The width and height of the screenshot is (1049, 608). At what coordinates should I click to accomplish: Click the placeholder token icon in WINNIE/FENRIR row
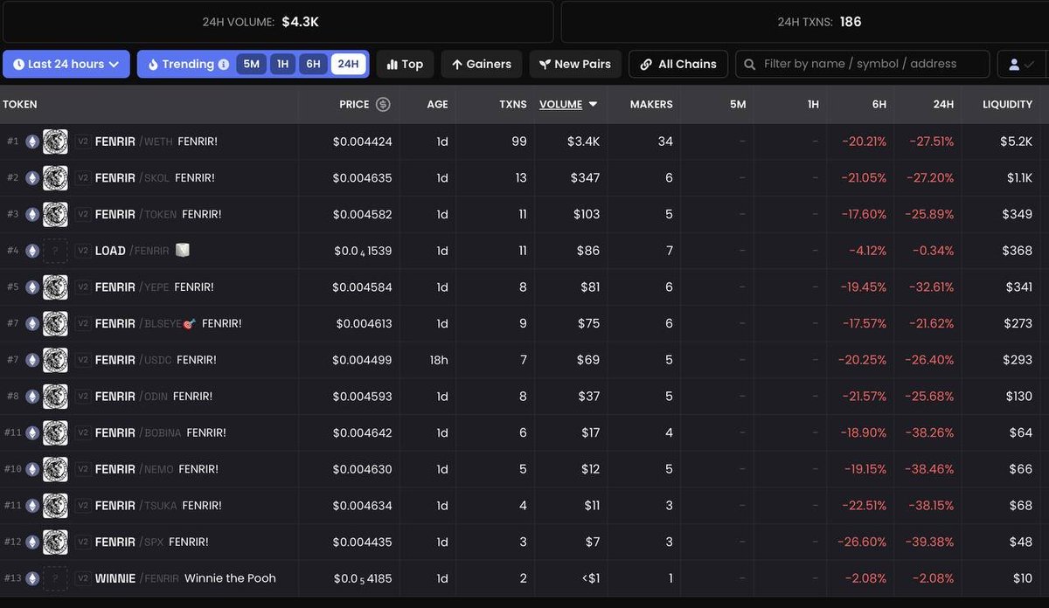(x=55, y=578)
